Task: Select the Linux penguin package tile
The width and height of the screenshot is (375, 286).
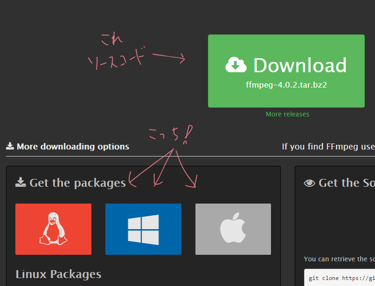Action: (53, 229)
